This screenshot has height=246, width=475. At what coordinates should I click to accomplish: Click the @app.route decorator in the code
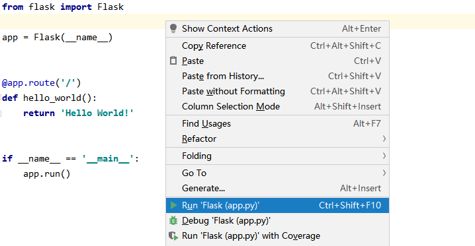41,82
